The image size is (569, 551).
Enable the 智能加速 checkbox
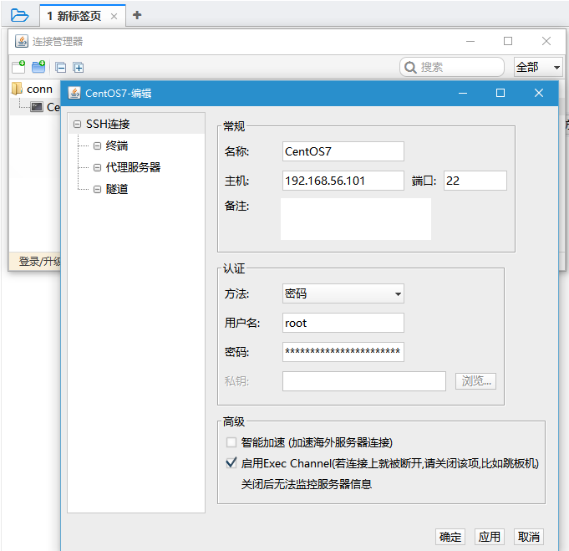[x=231, y=442]
